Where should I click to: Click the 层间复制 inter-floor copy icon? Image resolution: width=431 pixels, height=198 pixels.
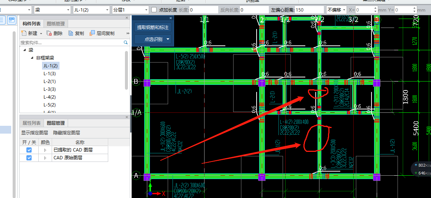92,33
